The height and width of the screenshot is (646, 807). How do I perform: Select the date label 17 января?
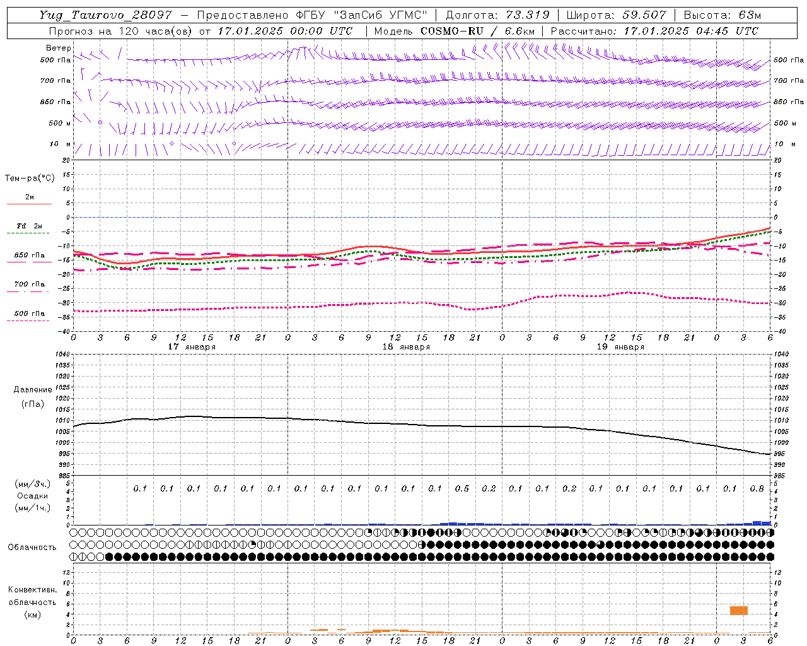click(x=192, y=347)
